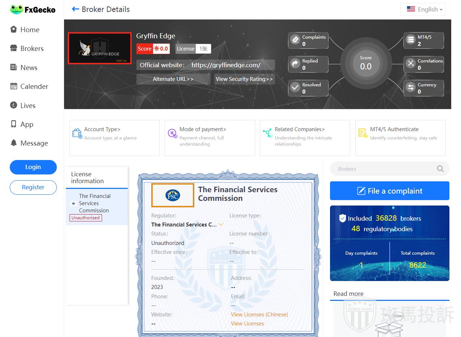Expand Alternate URL list
Screen dimensions: 461x337
(173, 79)
